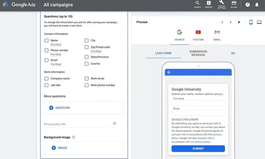Click the plus icon beside IMAGE
This screenshot has width=265, height=159.
[x=54, y=148]
